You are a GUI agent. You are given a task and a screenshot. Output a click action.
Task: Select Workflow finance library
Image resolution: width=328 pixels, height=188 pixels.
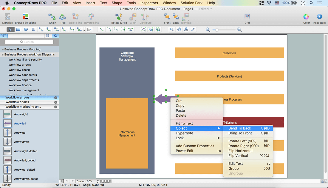[x=20, y=85]
